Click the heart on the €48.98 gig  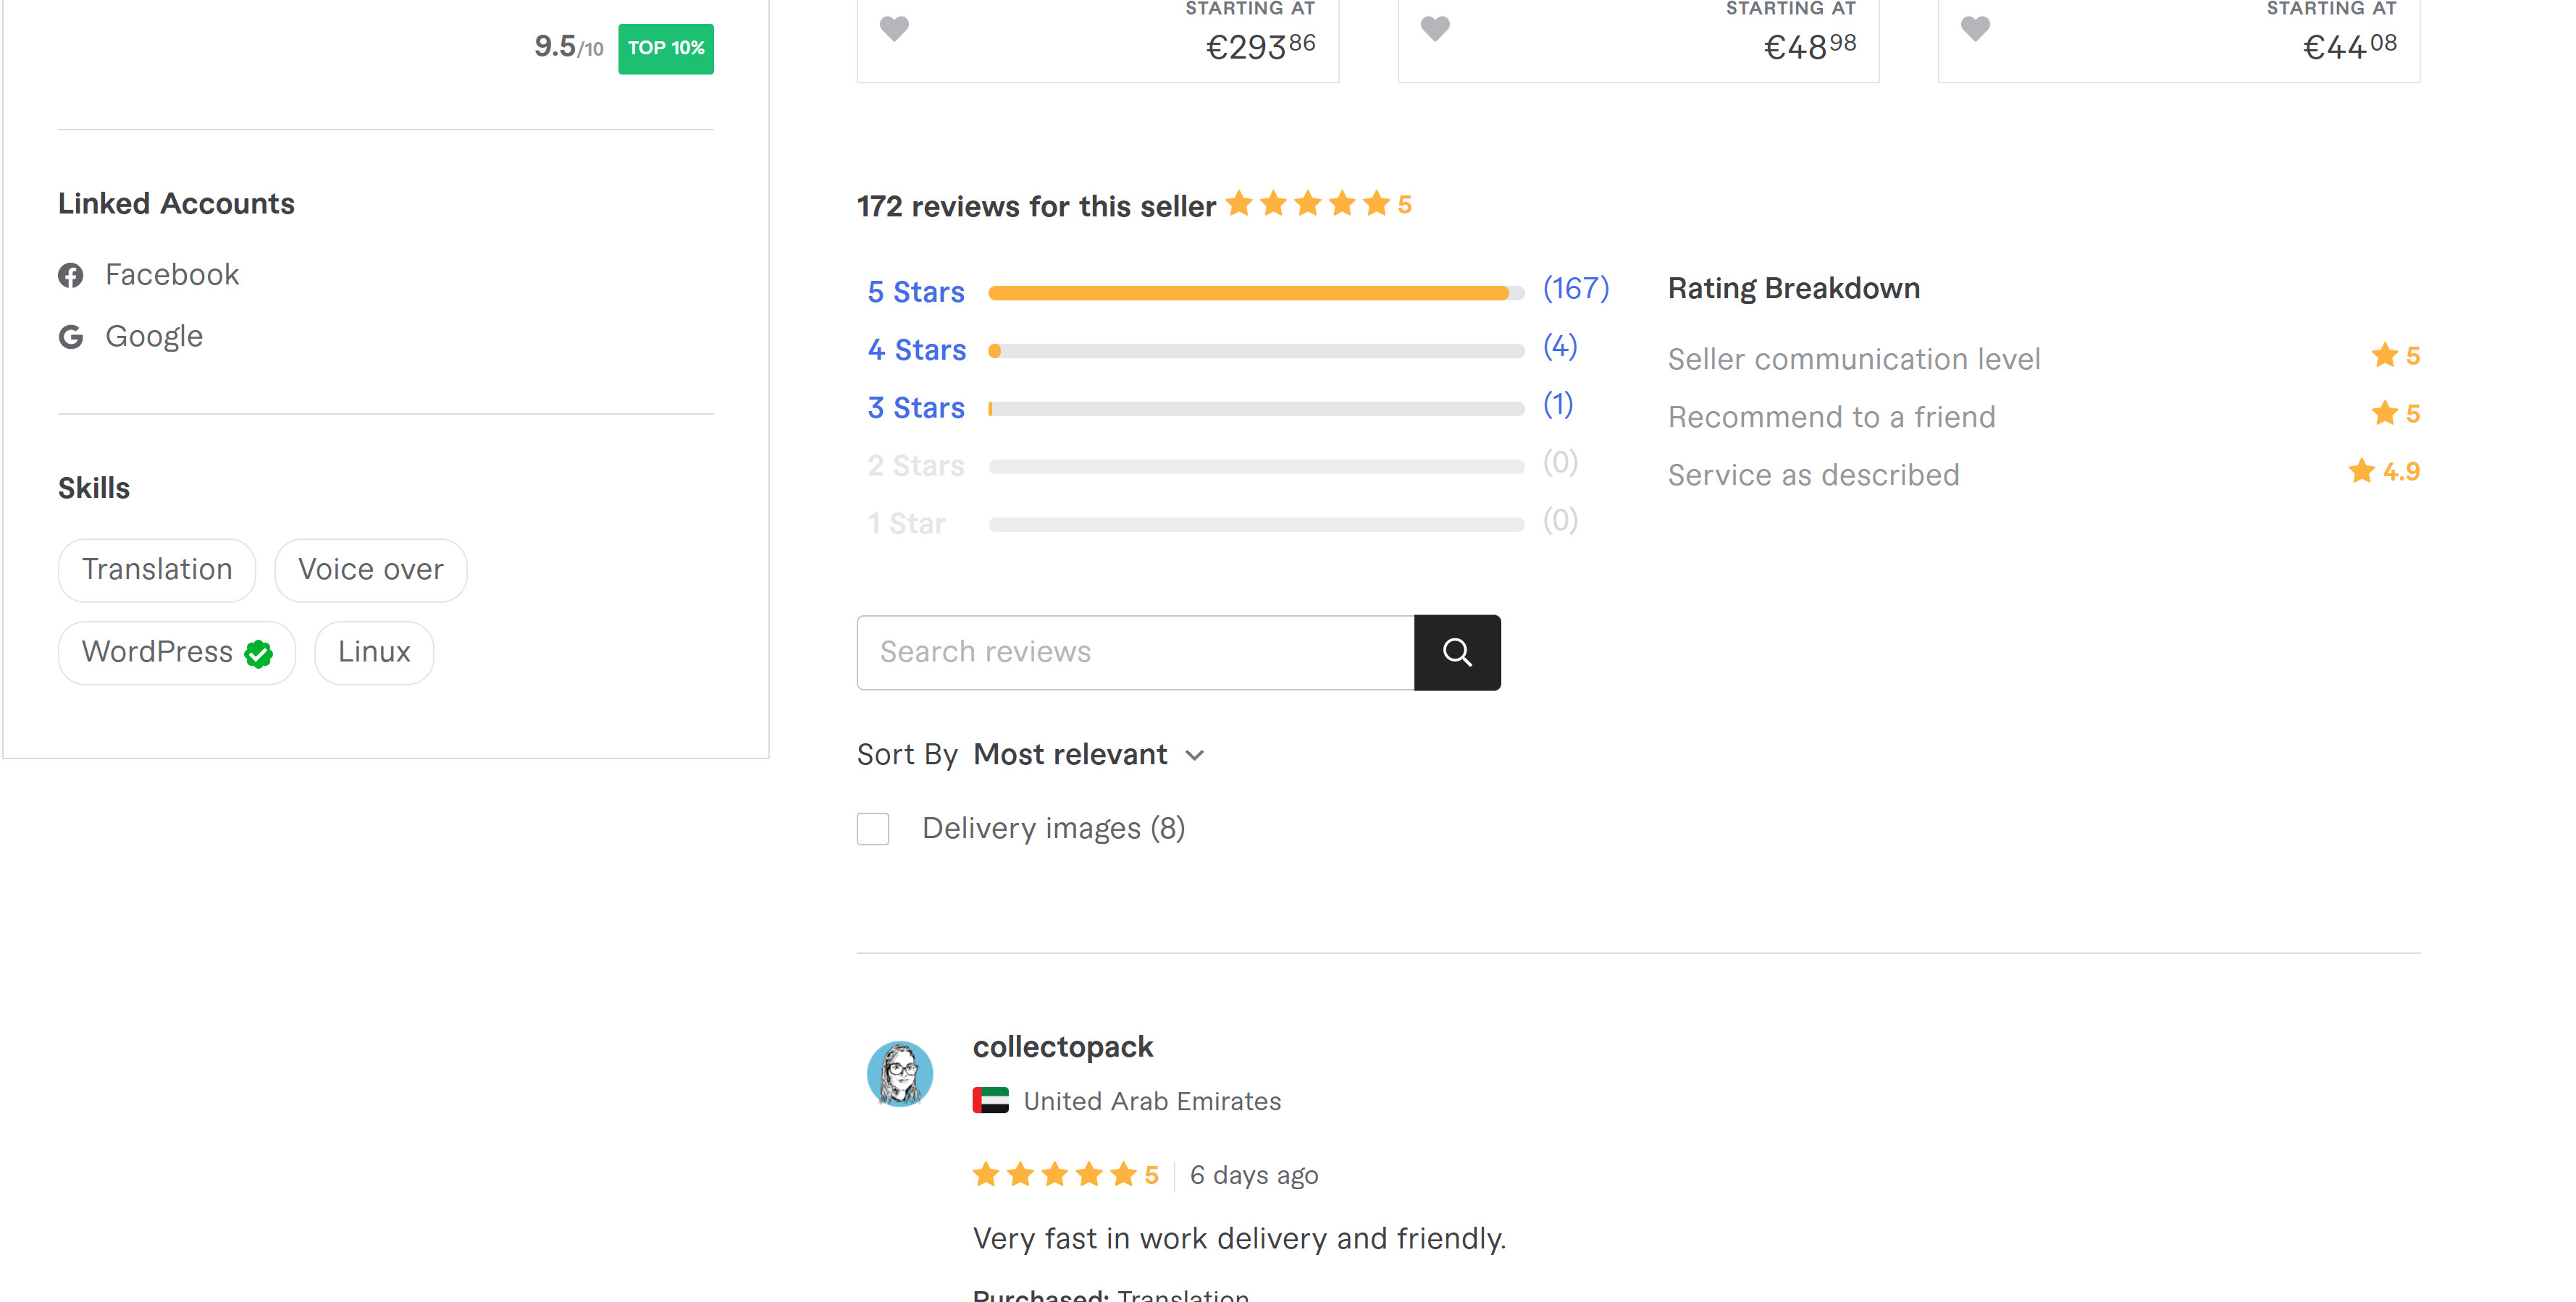click(x=1435, y=29)
